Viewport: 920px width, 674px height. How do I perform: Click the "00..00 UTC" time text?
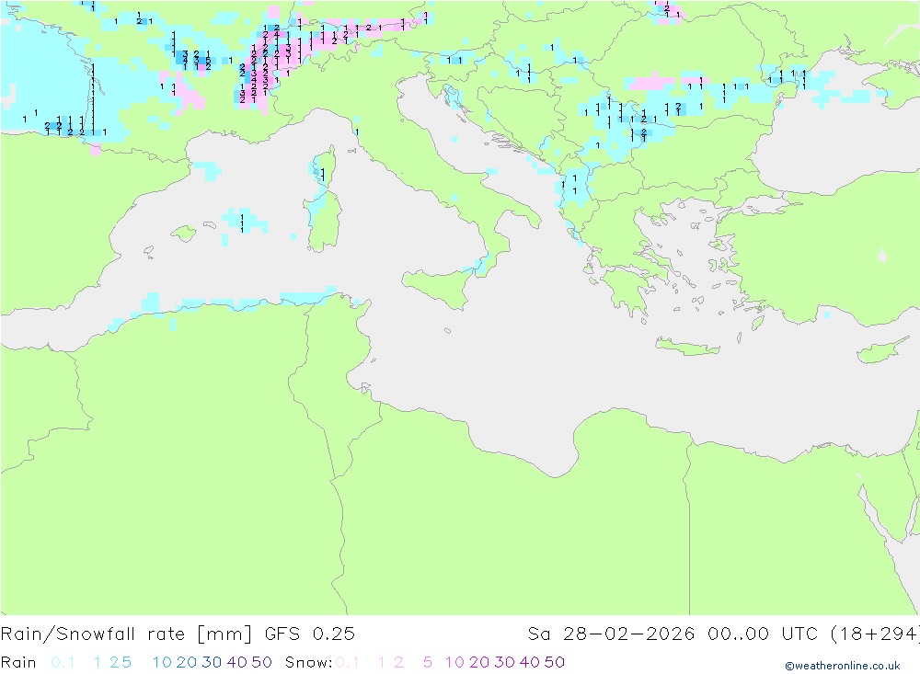coord(763,634)
